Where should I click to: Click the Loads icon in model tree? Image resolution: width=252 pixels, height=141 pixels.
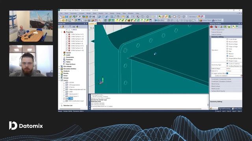coord(64,55)
